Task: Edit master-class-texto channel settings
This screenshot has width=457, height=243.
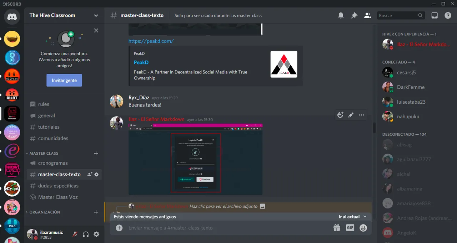Action: (x=96, y=174)
